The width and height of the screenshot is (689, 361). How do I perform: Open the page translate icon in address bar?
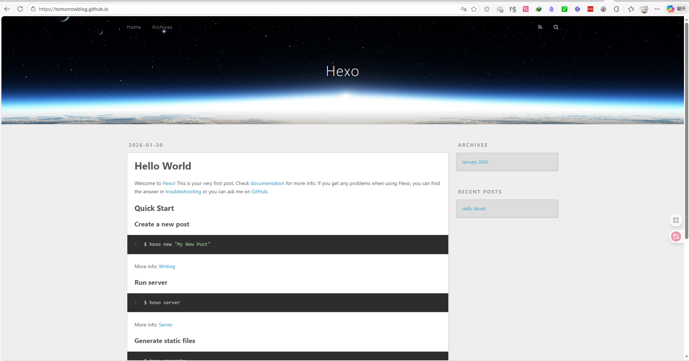(464, 9)
